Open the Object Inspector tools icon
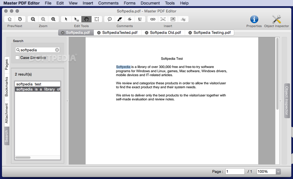This screenshot has height=179, width=293. pos(276,19)
